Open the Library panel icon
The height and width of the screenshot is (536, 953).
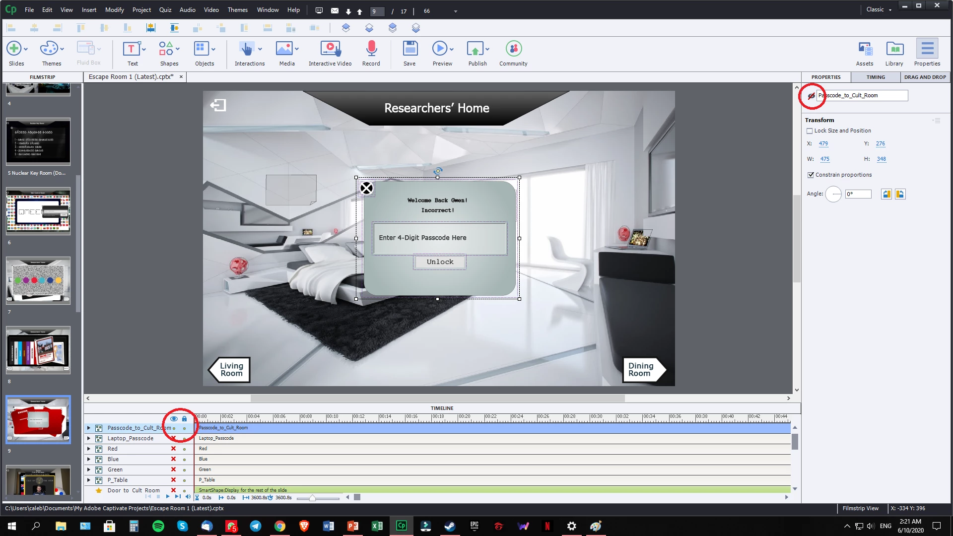tap(894, 49)
